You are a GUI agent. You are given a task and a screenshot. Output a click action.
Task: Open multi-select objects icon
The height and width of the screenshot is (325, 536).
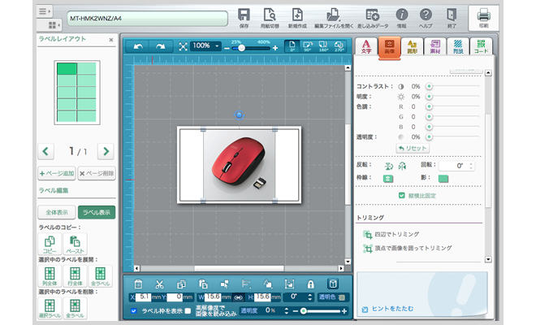225,284
